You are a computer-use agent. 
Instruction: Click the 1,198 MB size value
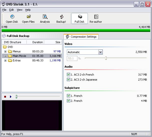(55, 60)
